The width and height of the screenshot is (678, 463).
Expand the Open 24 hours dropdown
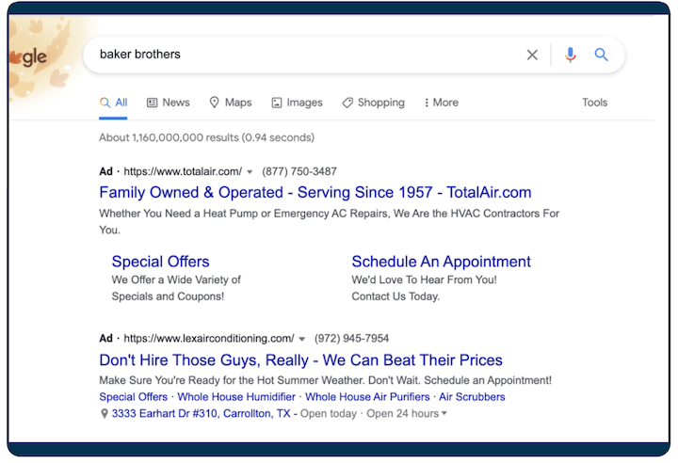(444, 413)
